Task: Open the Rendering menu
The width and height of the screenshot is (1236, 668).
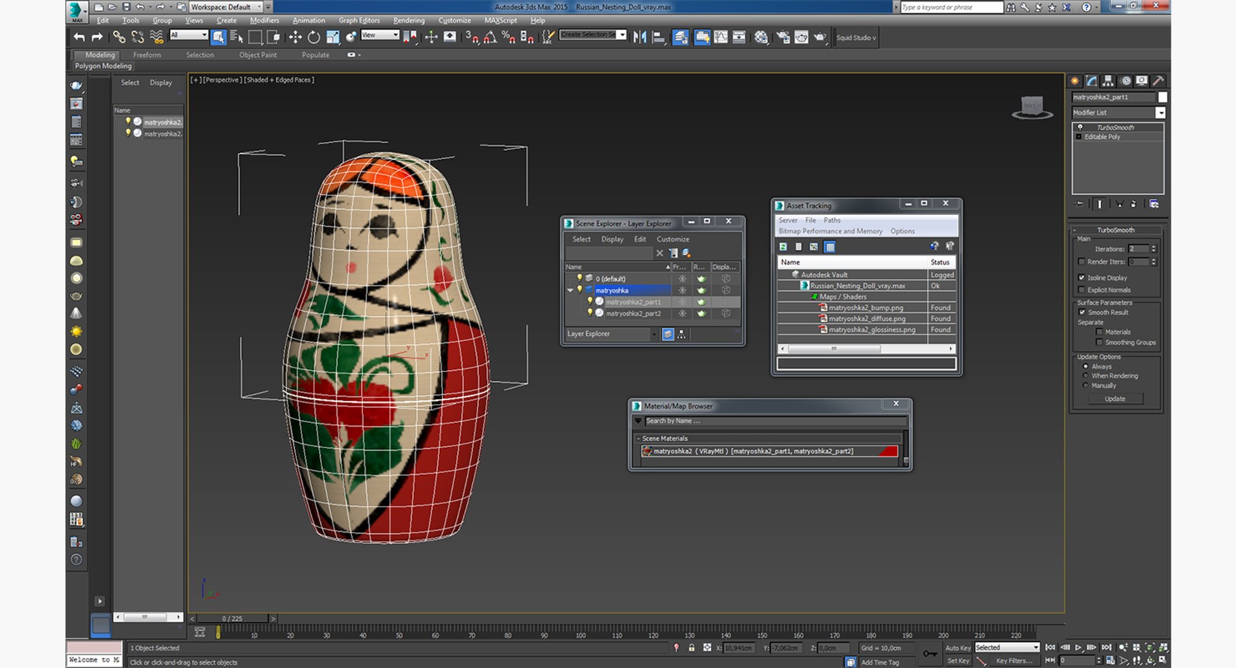Action: 409,21
